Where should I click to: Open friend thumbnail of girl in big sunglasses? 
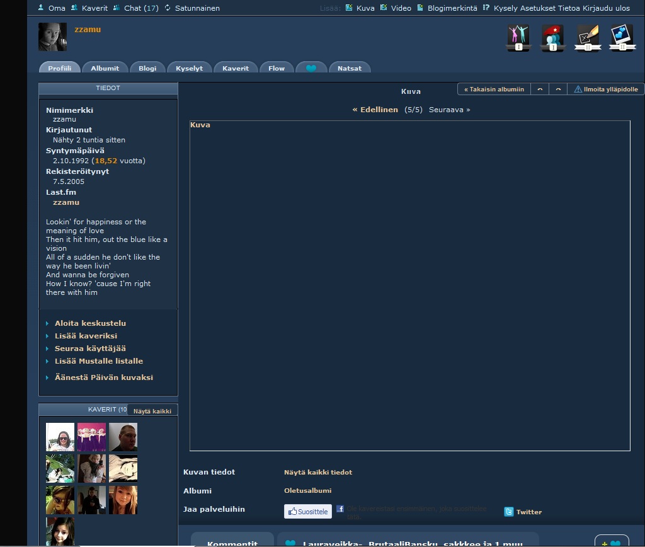click(60, 500)
